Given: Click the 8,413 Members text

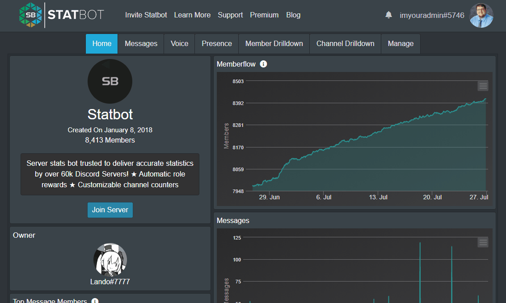Looking at the screenshot, I should point(110,140).
